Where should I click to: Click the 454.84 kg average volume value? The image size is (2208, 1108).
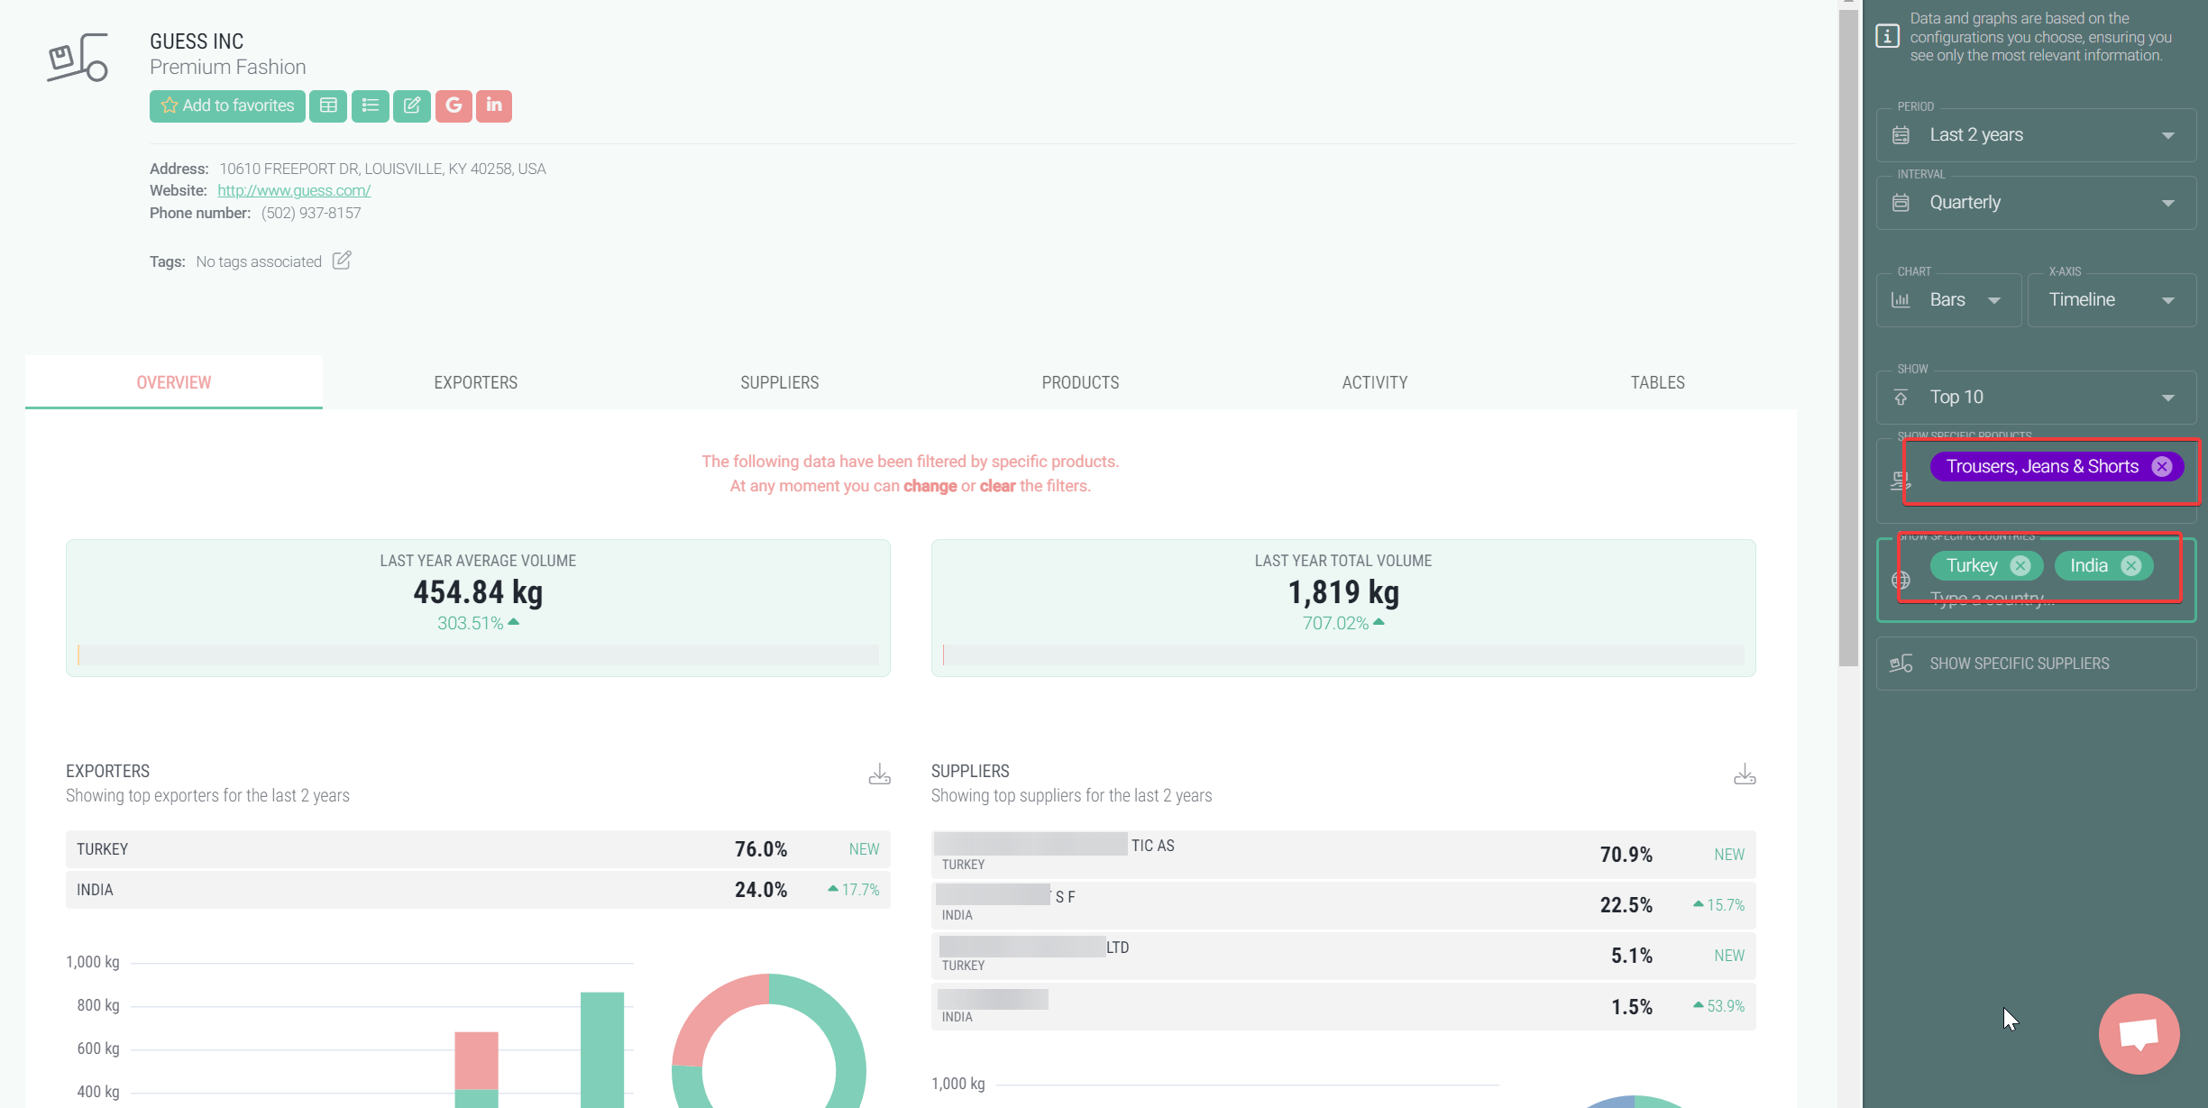click(x=478, y=592)
